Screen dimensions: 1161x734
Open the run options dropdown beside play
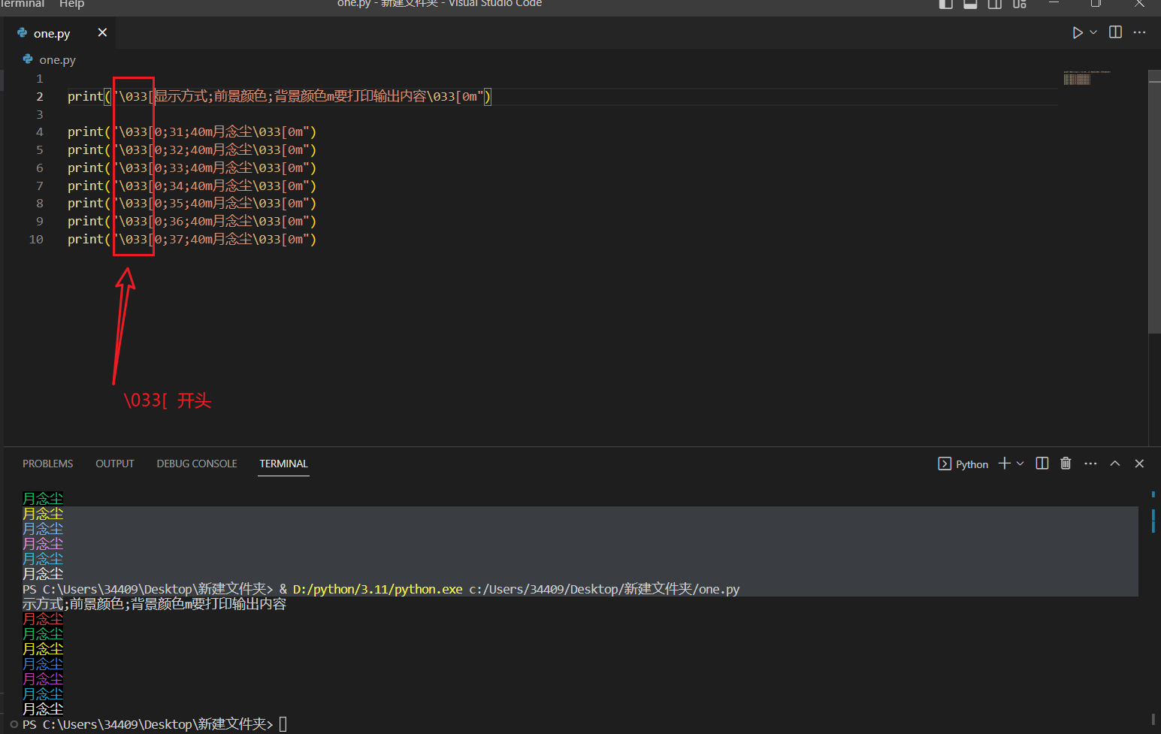tap(1093, 32)
